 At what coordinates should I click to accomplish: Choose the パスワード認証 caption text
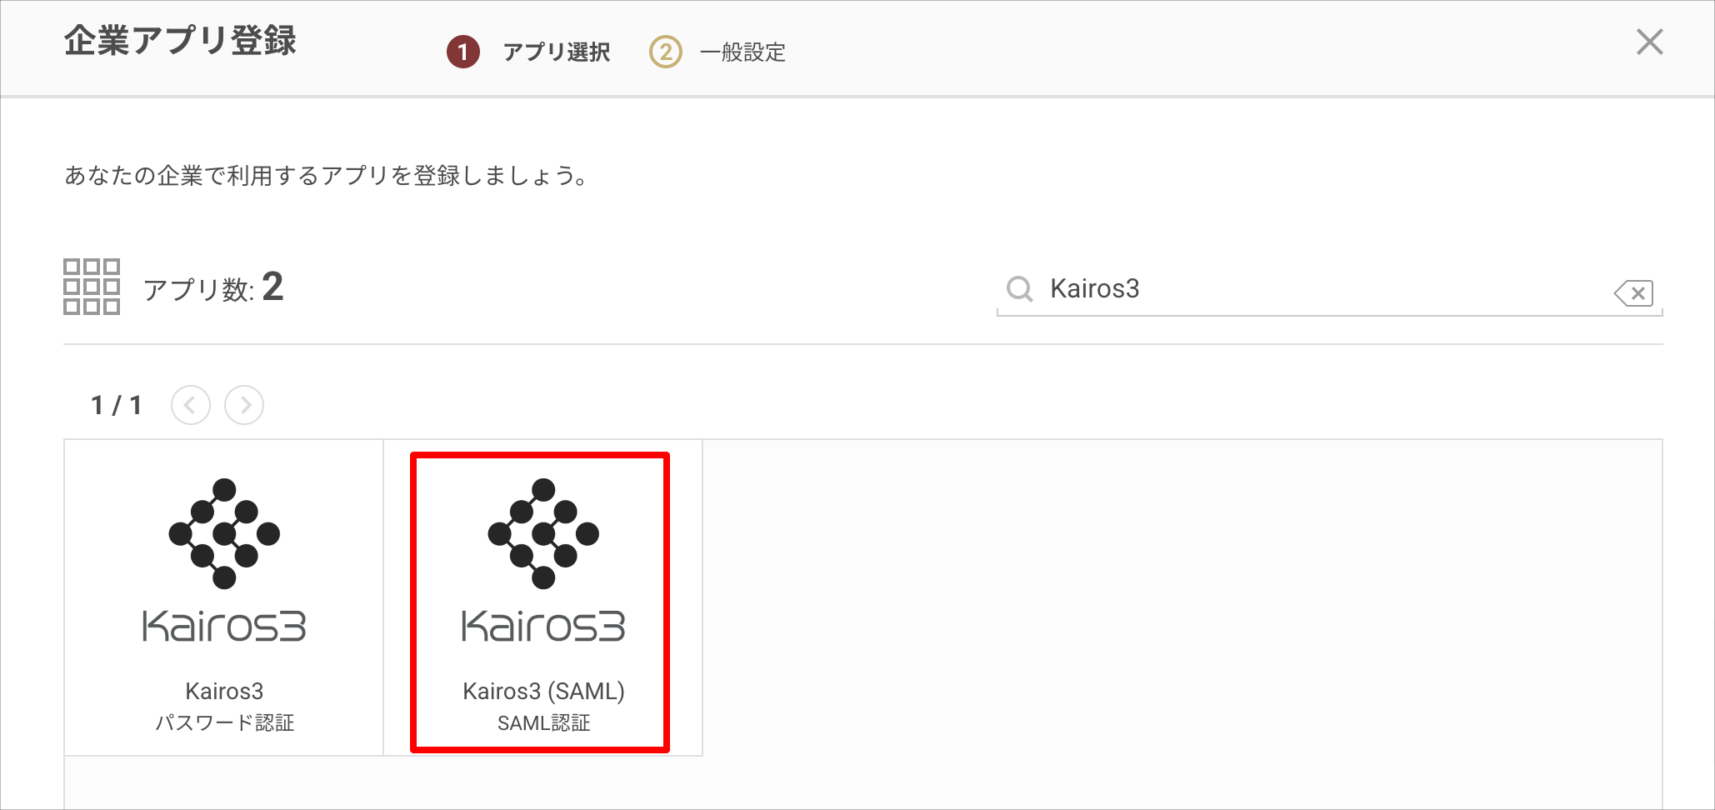pos(224,723)
